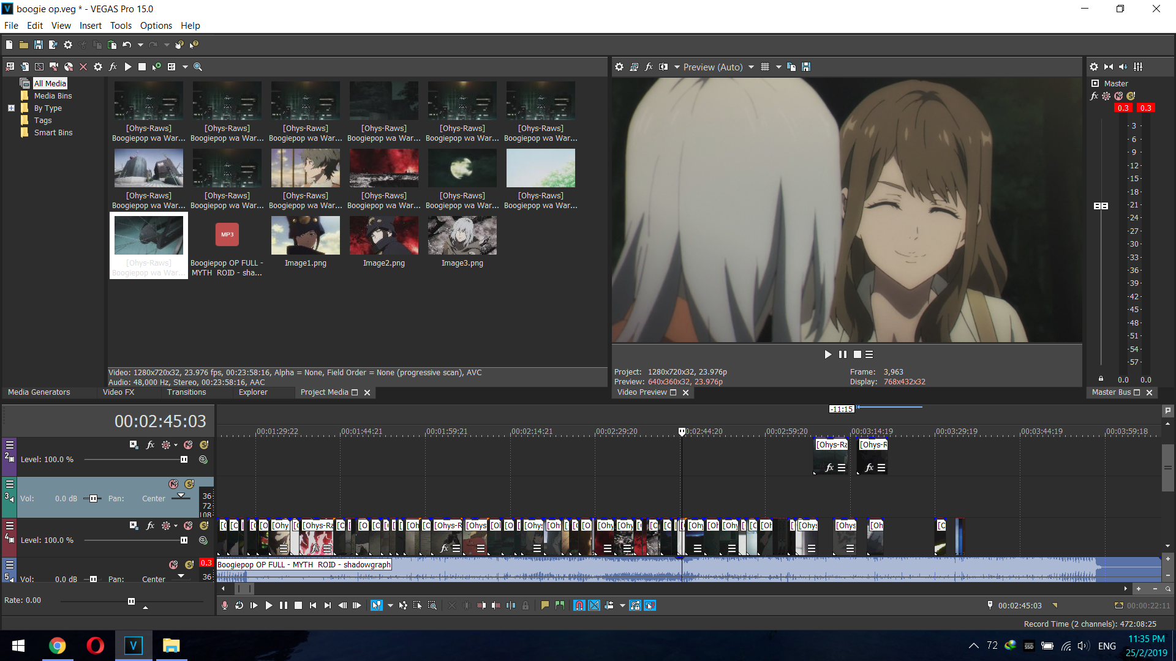Viewport: 1176px width, 661px height.
Task: Click the Extract Audio from CD icon
Action: (x=69, y=67)
